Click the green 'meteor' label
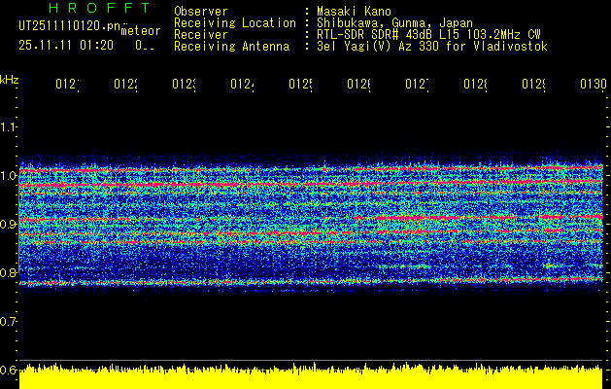Screen dimensions: 611x389 pos(140,31)
